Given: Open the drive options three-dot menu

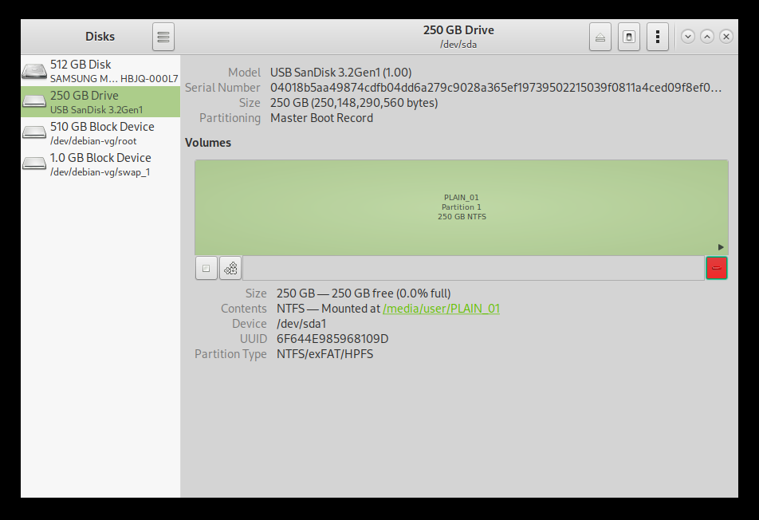Looking at the screenshot, I should (x=658, y=37).
